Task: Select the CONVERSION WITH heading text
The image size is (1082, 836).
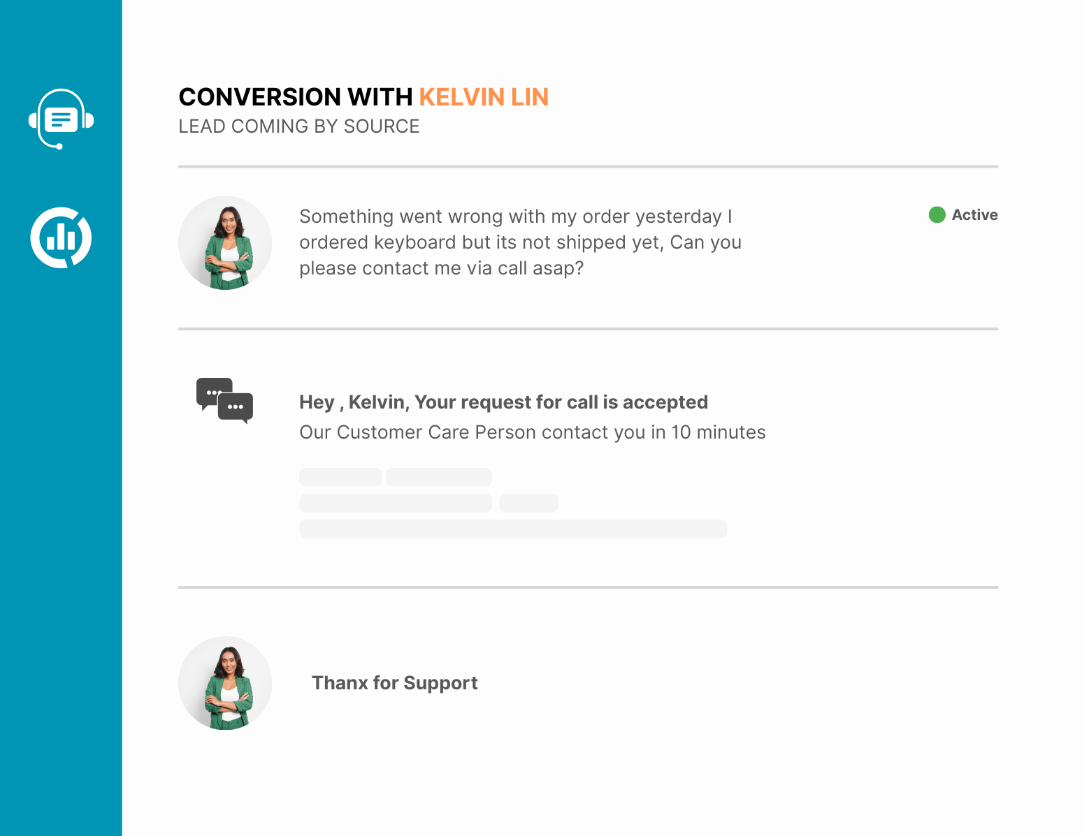Action: click(x=295, y=97)
